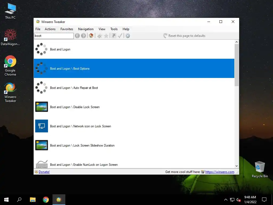Open the View menu
This screenshot has width=273, height=205.
click(x=102, y=29)
